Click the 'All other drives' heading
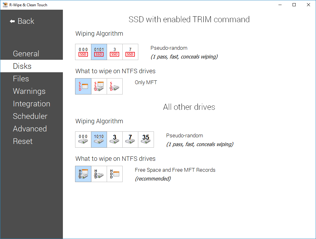Viewport: 316px width, 239px height. pyautogui.click(x=189, y=107)
